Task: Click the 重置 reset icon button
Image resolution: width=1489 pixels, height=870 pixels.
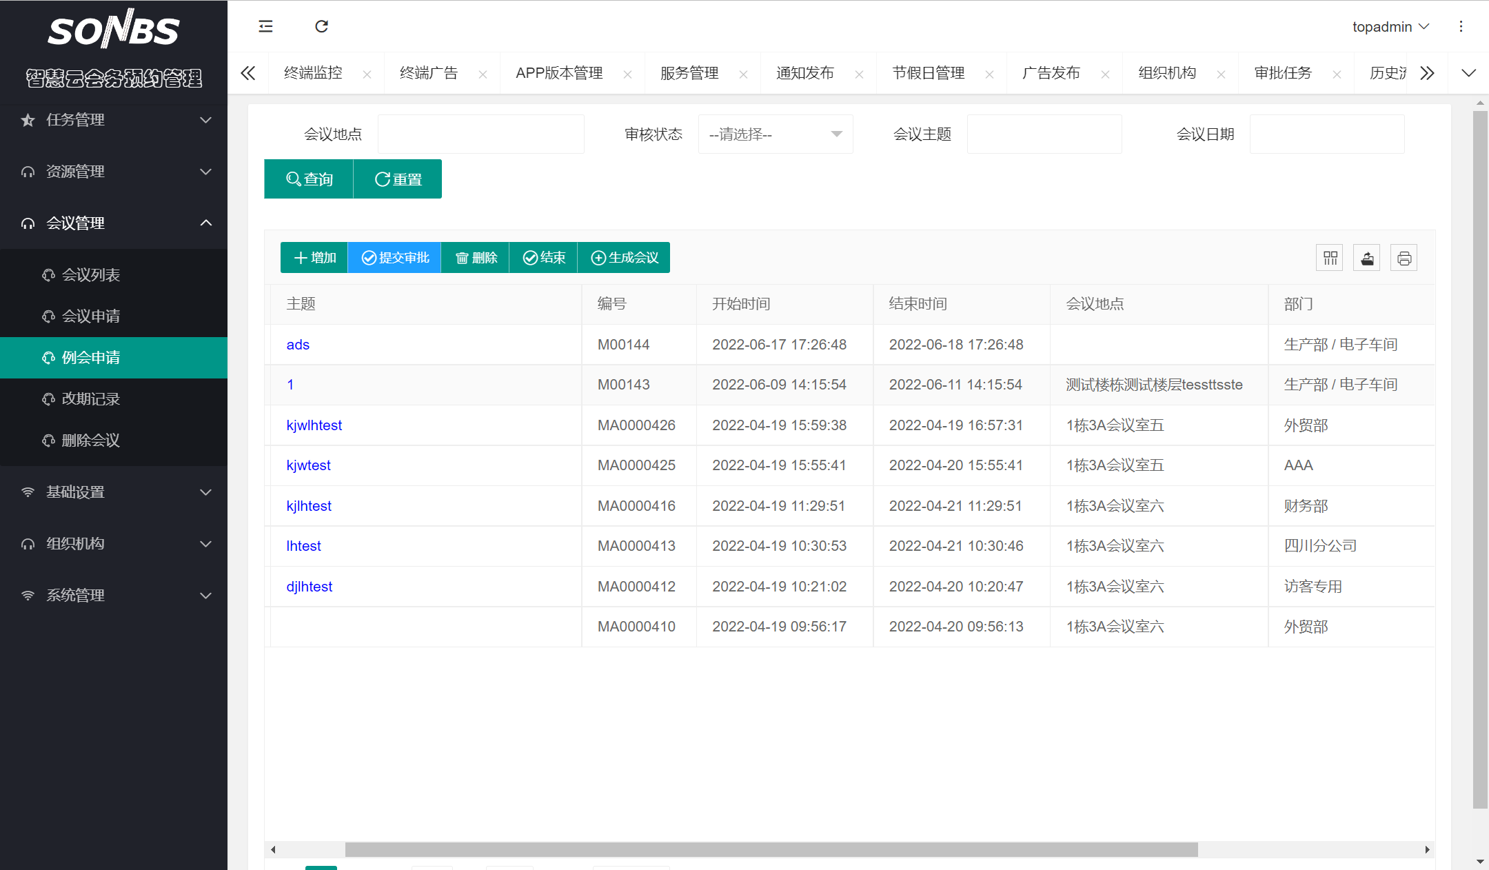Action: coord(397,179)
